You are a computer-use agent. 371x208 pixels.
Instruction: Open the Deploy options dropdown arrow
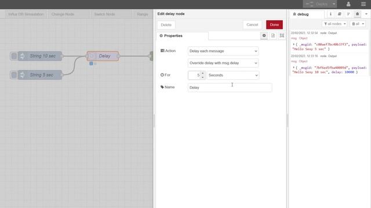(x=334, y=4)
